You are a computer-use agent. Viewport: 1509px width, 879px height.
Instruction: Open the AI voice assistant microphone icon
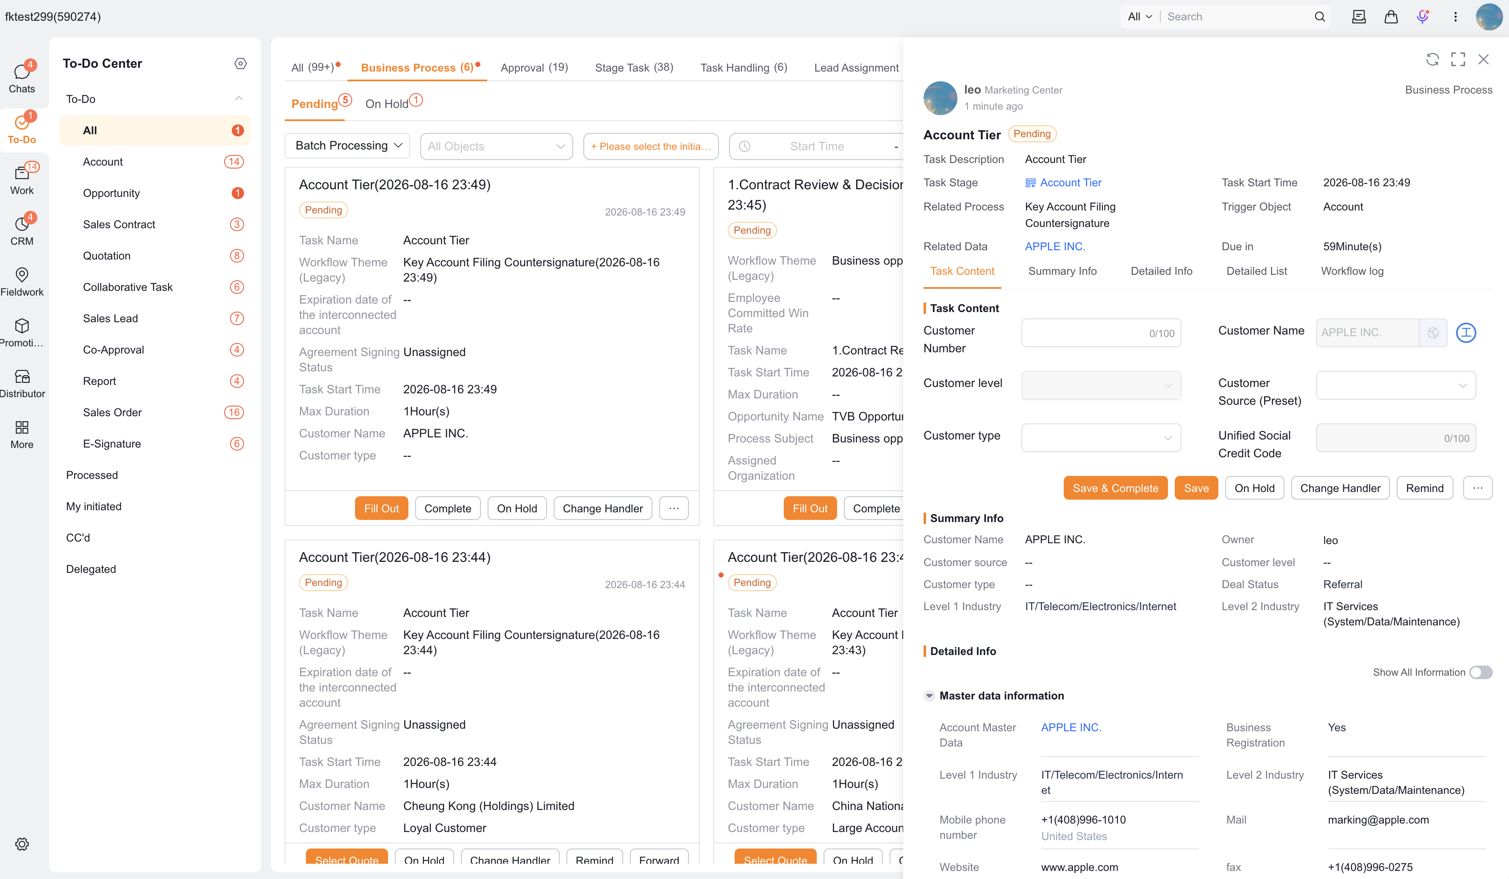pos(1423,17)
